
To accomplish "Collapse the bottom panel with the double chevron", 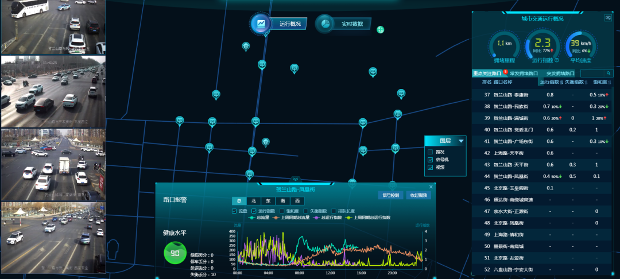I will pyautogui.click(x=296, y=180).
